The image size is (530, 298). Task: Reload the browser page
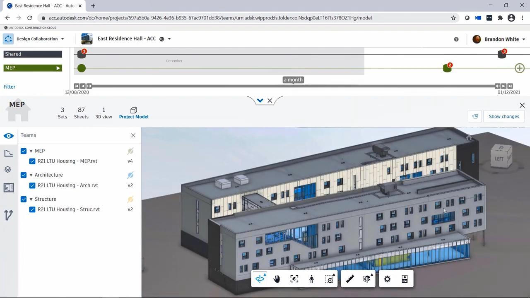tap(30, 18)
